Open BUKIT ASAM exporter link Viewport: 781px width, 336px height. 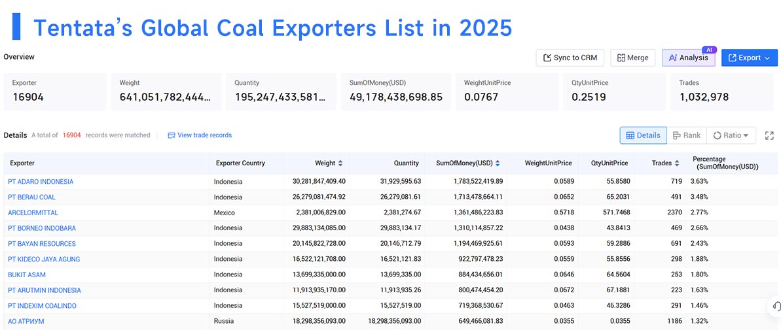27,275
